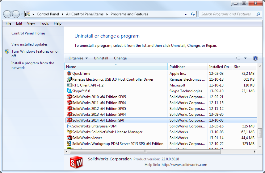Image resolution: width=265 pixels, height=173 pixels.
Task: Go back with the Back arrow
Action: click(7, 14)
